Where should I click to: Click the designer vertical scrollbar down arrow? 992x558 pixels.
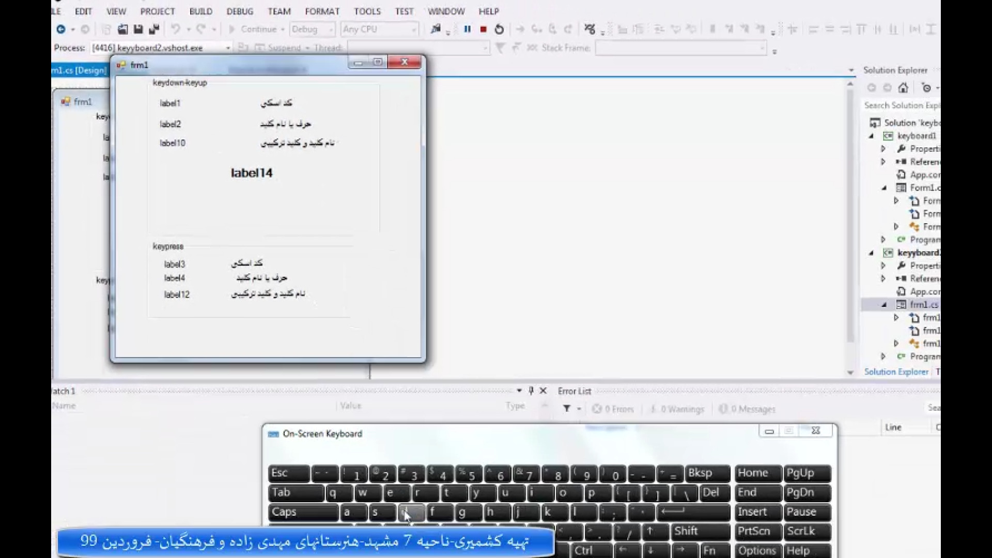[x=850, y=373]
